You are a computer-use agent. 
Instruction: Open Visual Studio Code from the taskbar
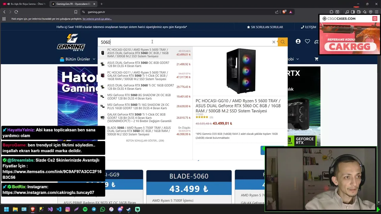59,209
